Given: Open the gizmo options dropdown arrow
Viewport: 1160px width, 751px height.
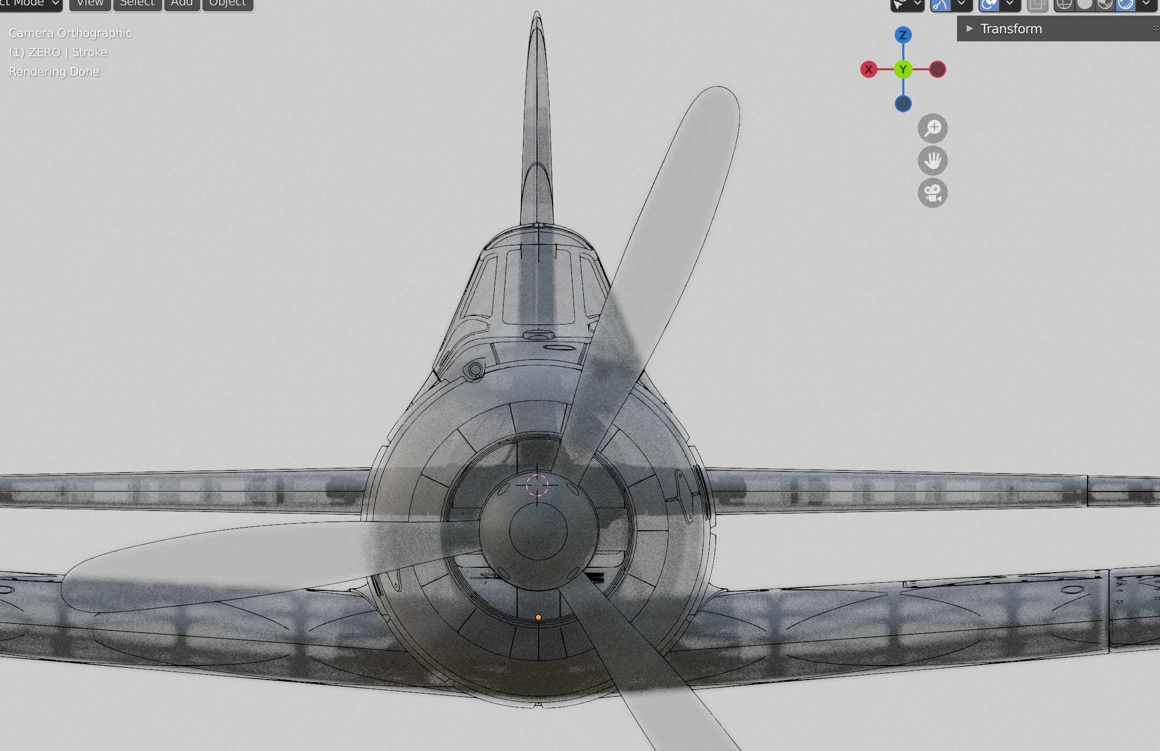Looking at the screenshot, I should coord(962,4).
